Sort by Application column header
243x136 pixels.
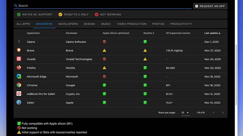[33, 33]
